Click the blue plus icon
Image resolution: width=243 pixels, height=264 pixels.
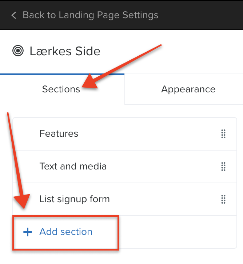[28, 232]
